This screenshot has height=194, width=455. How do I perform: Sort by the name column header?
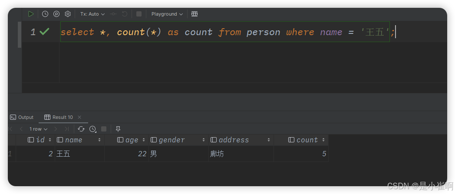click(80, 140)
